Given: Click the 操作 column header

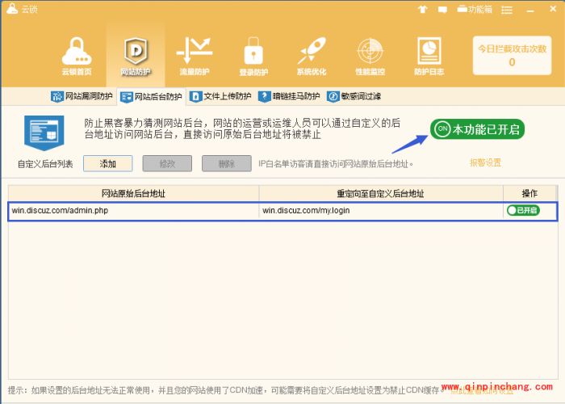Looking at the screenshot, I should point(530,194).
